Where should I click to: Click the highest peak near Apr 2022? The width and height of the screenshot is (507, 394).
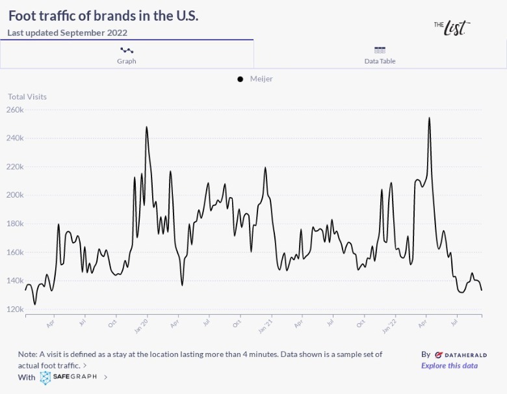tap(429, 118)
